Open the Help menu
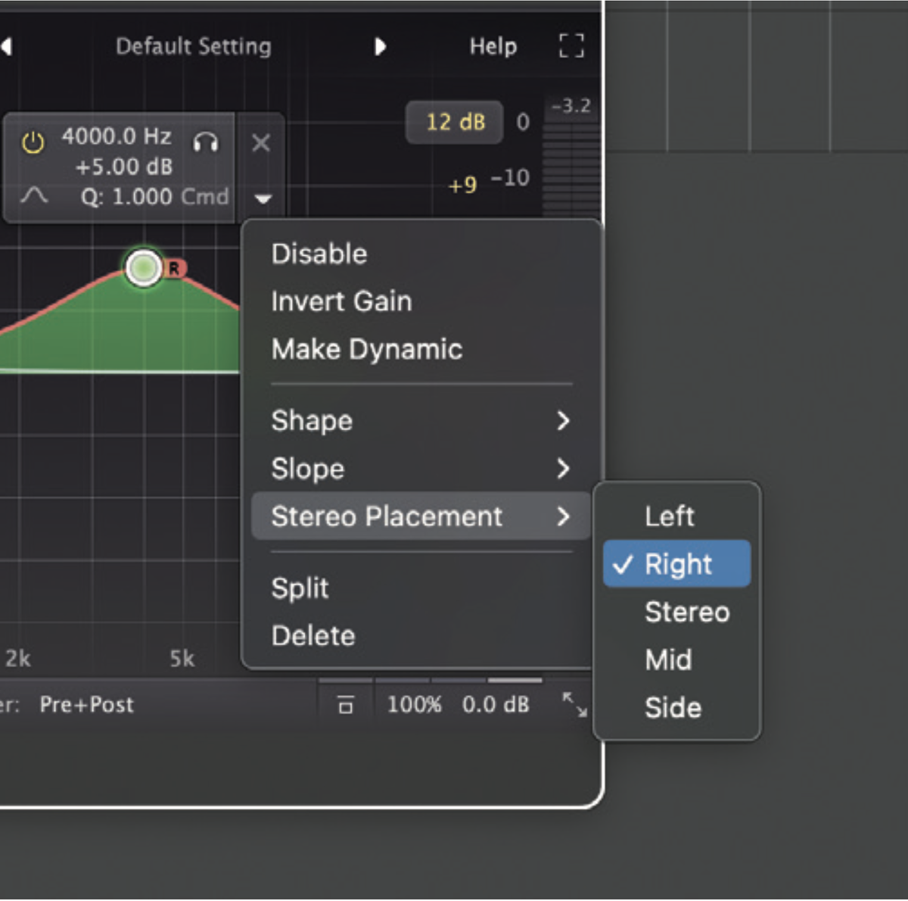This screenshot has height=901, width=908. tap(493, 46)
